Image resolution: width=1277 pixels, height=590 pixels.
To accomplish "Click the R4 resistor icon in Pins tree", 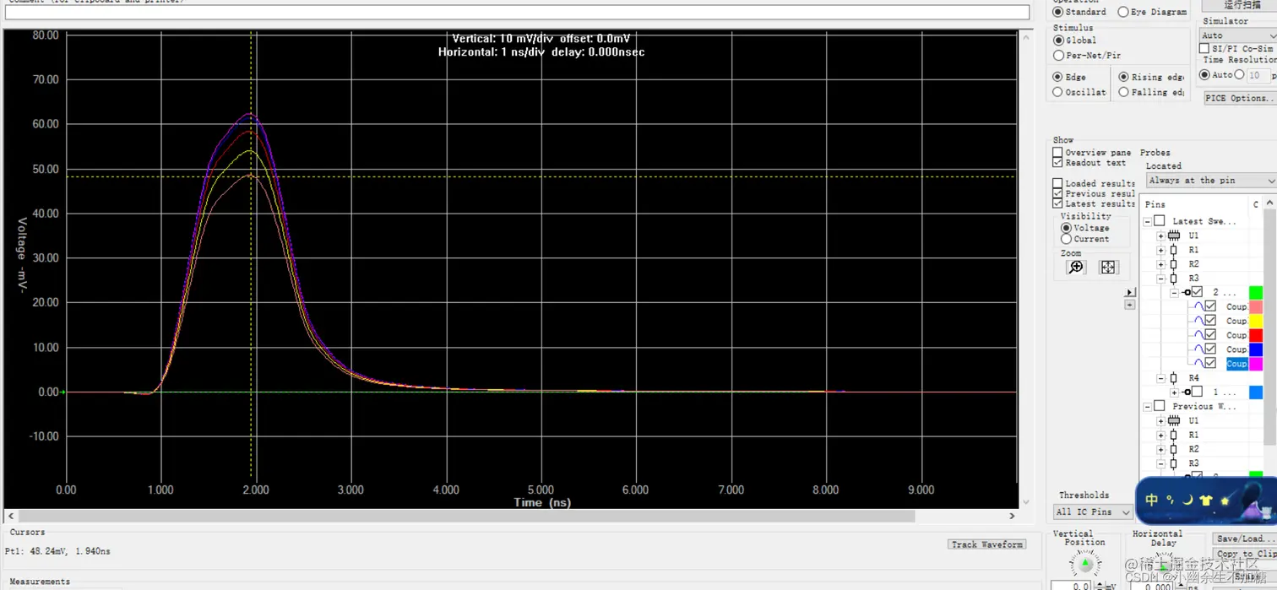I will click(1174, 378).
